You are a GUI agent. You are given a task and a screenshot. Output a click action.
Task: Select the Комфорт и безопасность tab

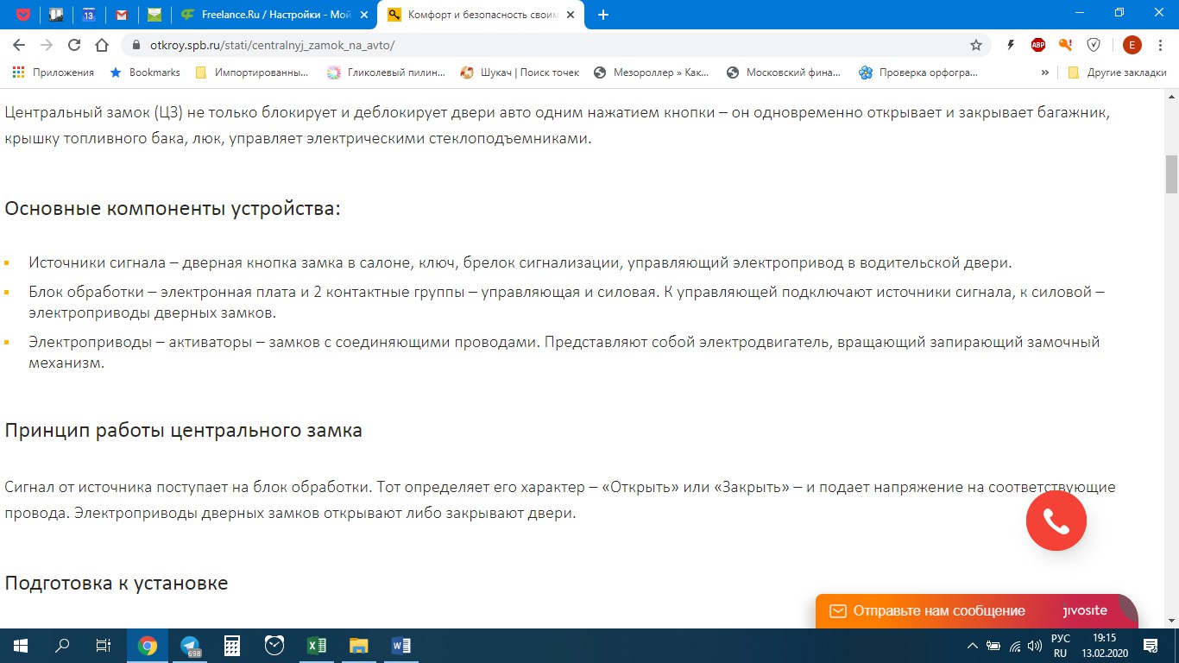click(x=479, y=15)
